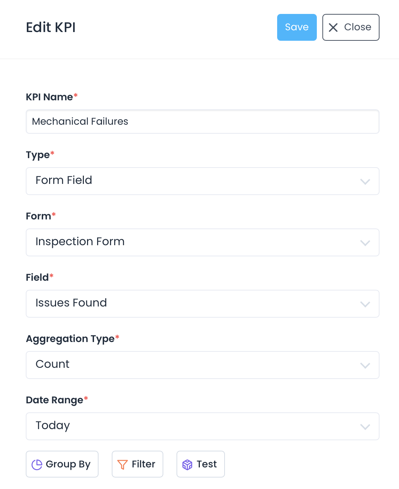The height and width of the screenshot is (489, 399).
Task: Expand the Field dropdown chevron
Action: coord(365,304)
